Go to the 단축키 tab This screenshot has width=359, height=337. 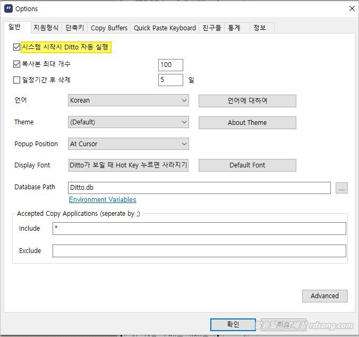point(74,28)
